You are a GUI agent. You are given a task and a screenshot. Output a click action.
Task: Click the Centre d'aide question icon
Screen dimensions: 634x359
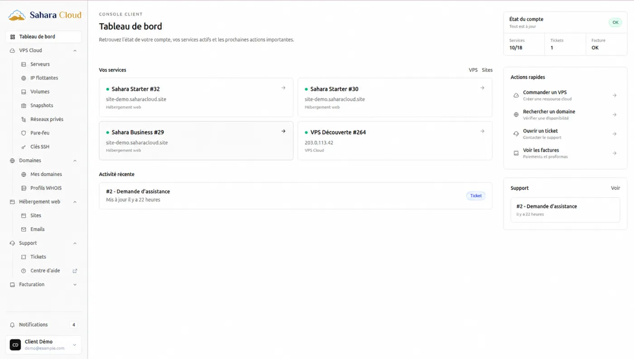pos(24,271)
